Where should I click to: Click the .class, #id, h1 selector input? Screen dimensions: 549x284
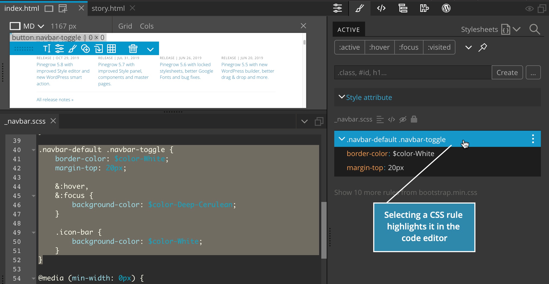tap(413, 72)
